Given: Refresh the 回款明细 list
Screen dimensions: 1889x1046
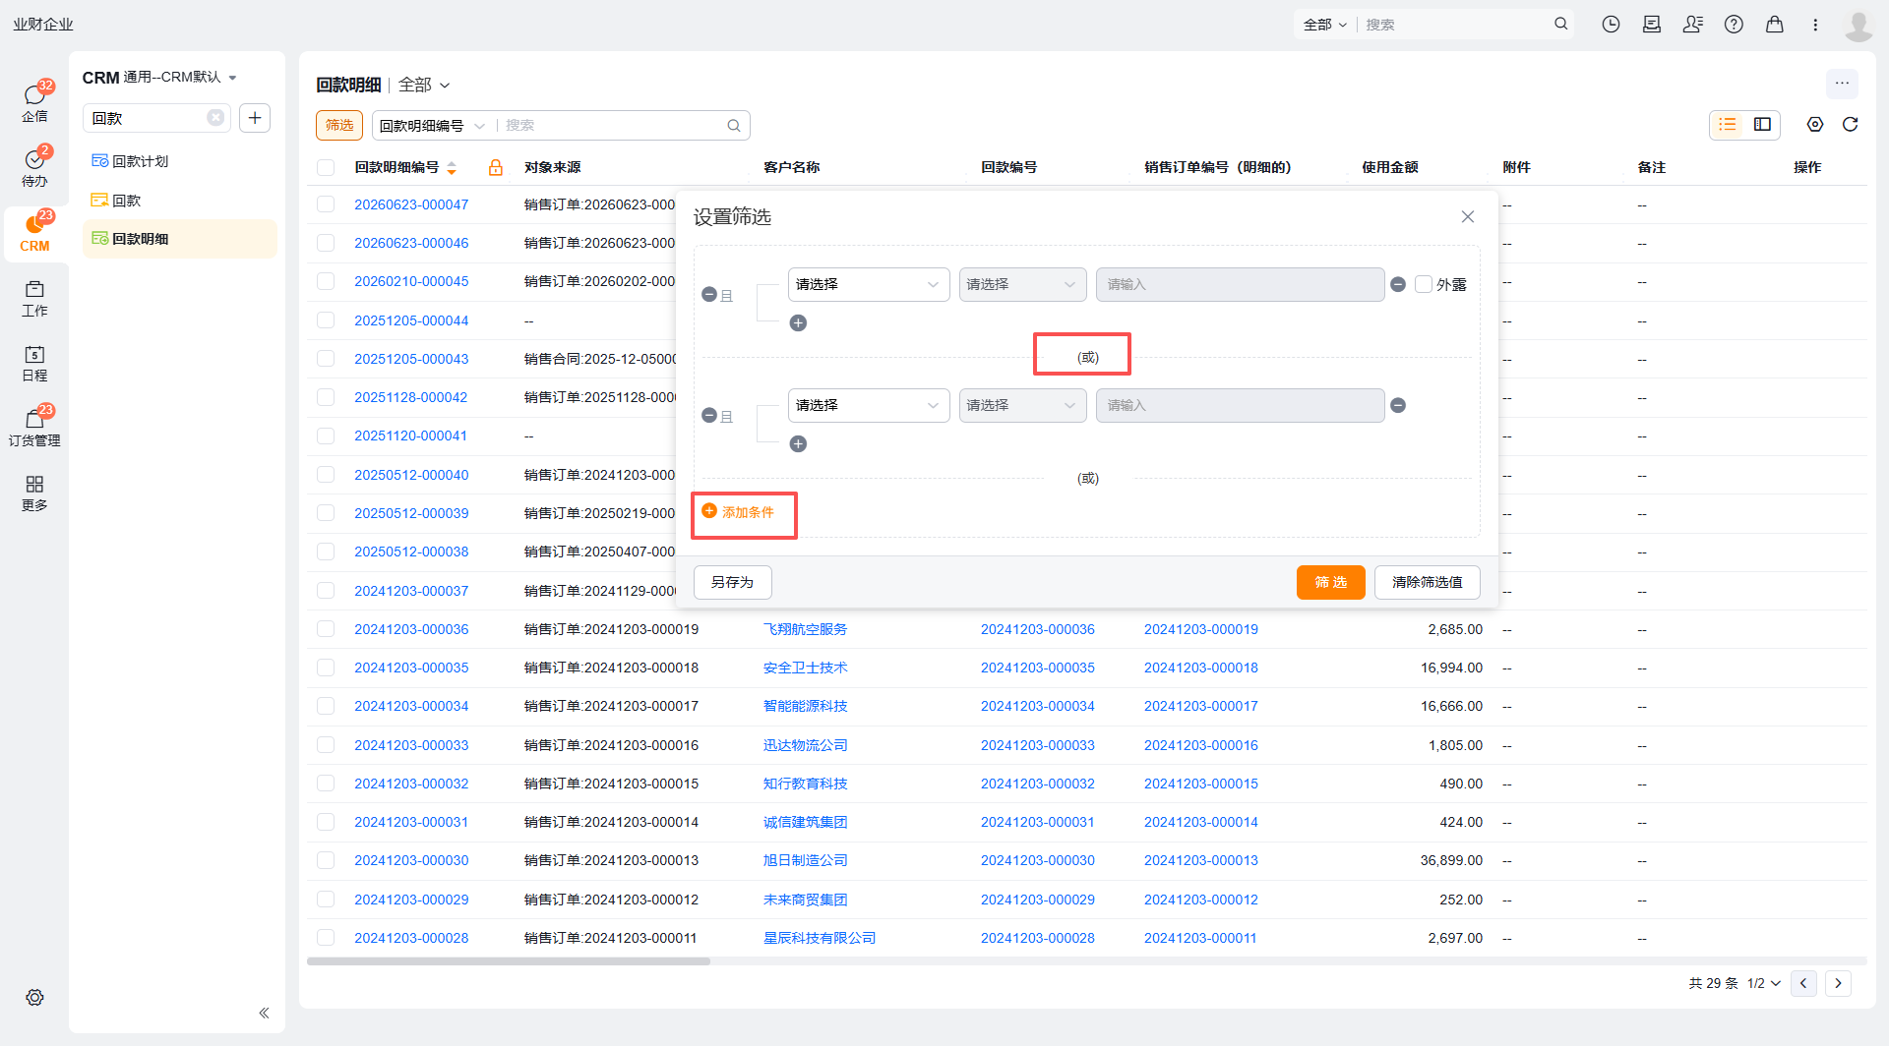Looking at the screenshot, I should 1850,124.
